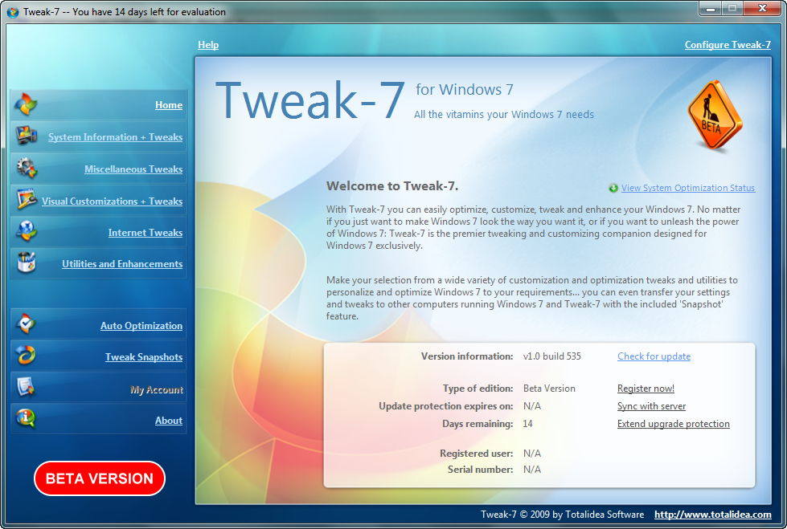
Task: Click the Tweak-7 title bar app icon
Action: coord(13,11)
